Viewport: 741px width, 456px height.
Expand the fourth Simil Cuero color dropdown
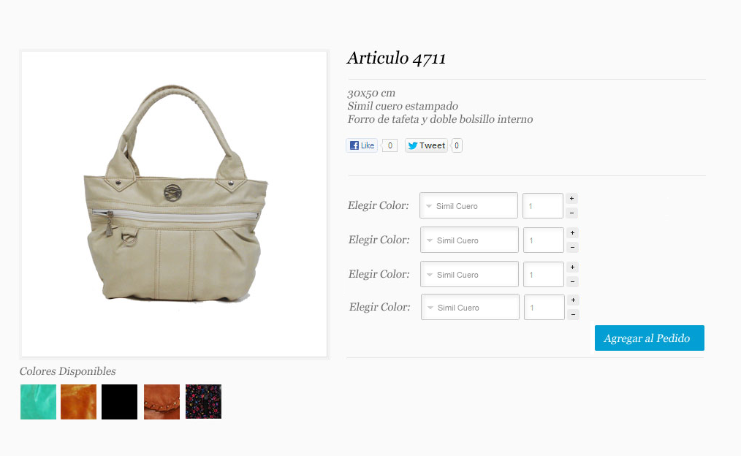pyautogui.click(x=470, y=307)
